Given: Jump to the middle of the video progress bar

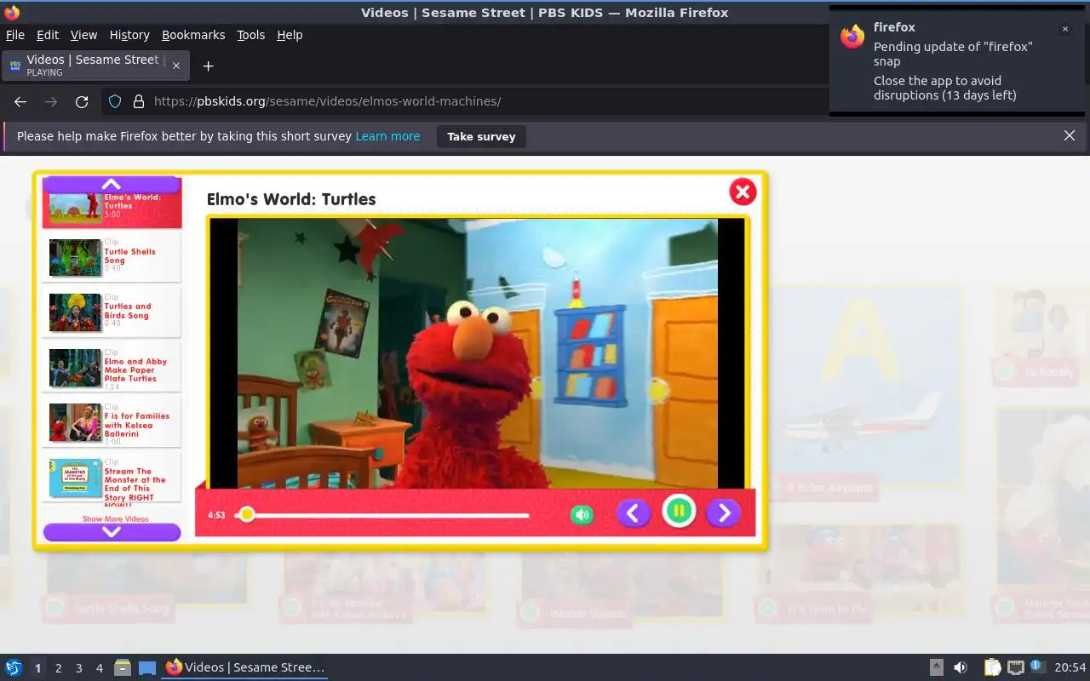Looking at the screenshot, I should (383, 515).
